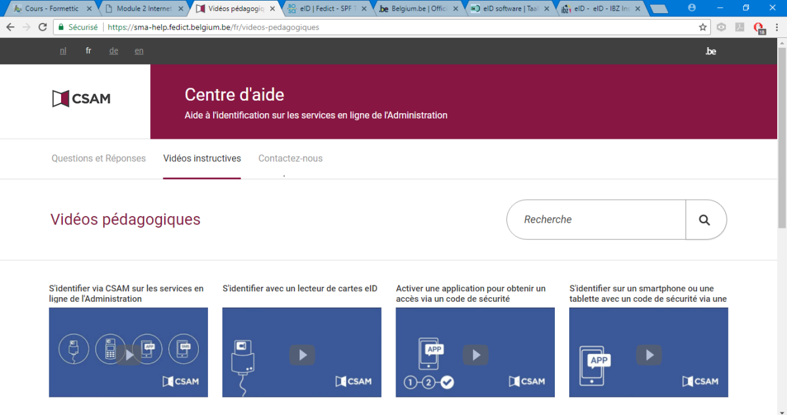Click the magnifying glass search button
The height and width of the screenshot is (415, 787).
coord(705,220)
